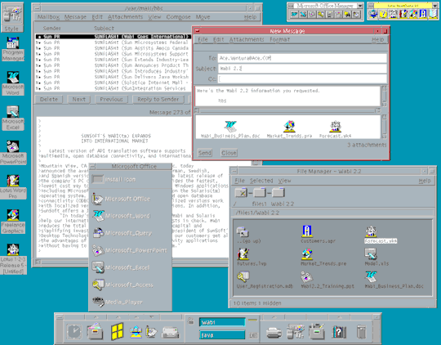441x345 pixels.
Task: Select Customers.apr in File Manager
Action: [318, 235]
